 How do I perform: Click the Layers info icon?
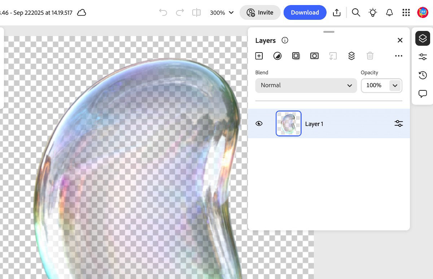285,40
